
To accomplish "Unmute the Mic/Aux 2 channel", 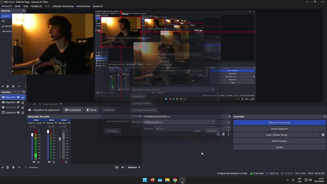I will [62, 162].
